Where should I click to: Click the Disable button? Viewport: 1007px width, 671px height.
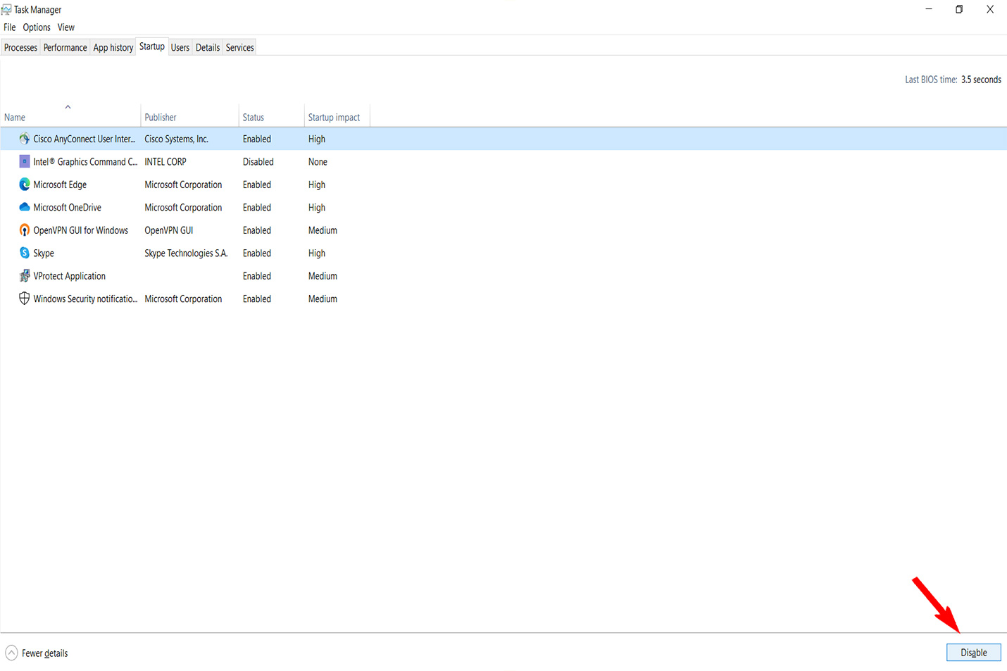coord(974,653)
